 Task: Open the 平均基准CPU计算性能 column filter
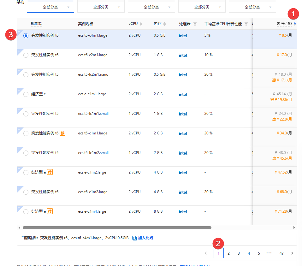(246, 24)
